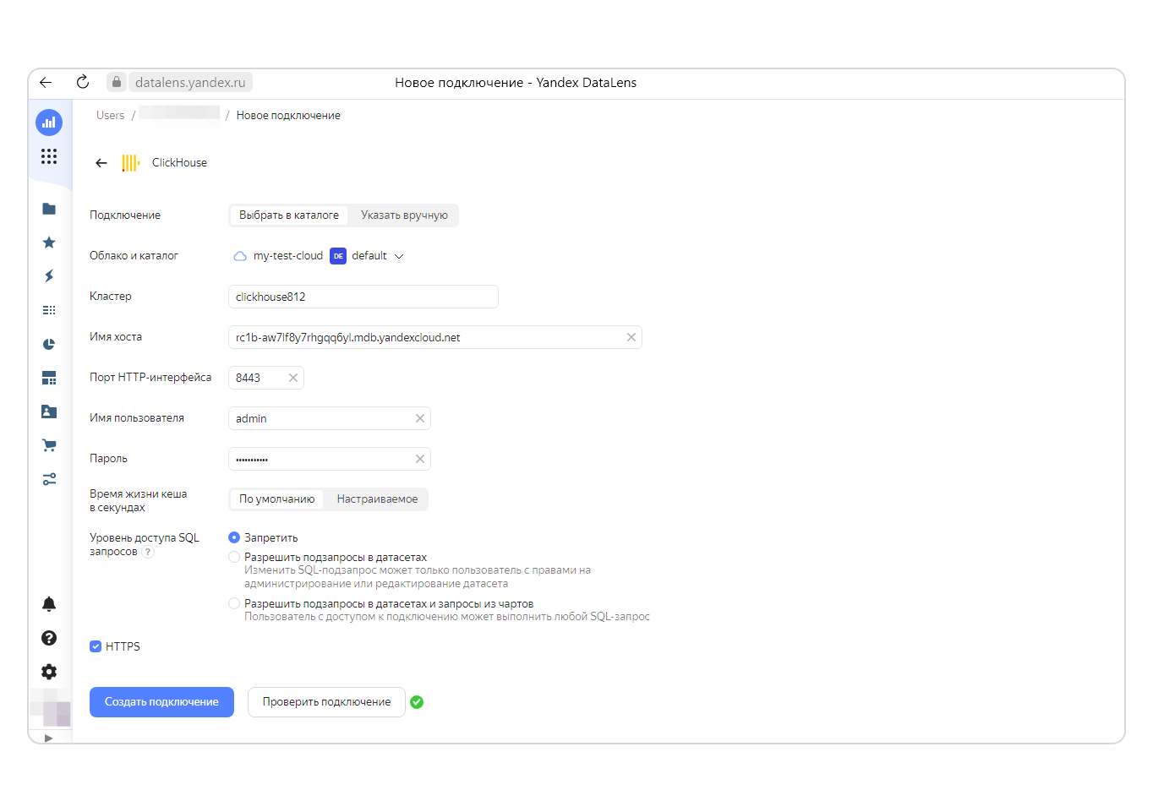Expand the cloud and catalog dropdown chevron

pos(399,256)
